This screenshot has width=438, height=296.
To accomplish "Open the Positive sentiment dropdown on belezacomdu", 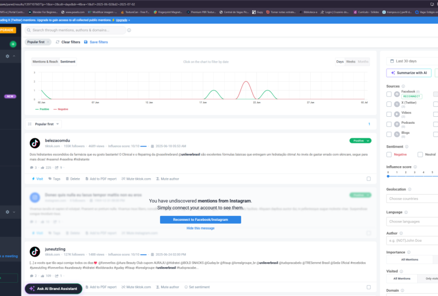I will [360, 141].
